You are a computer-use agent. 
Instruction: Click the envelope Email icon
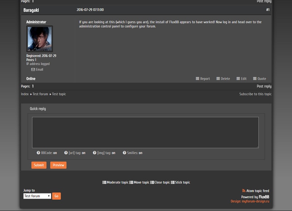point(33,69)
